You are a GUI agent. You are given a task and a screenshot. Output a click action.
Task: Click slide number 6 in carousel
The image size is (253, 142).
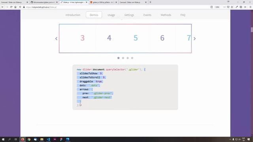tap(162, 38)
